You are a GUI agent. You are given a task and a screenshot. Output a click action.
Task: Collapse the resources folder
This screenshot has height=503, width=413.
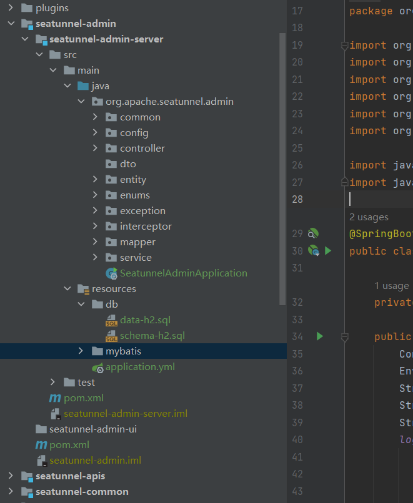coord(67,289)
